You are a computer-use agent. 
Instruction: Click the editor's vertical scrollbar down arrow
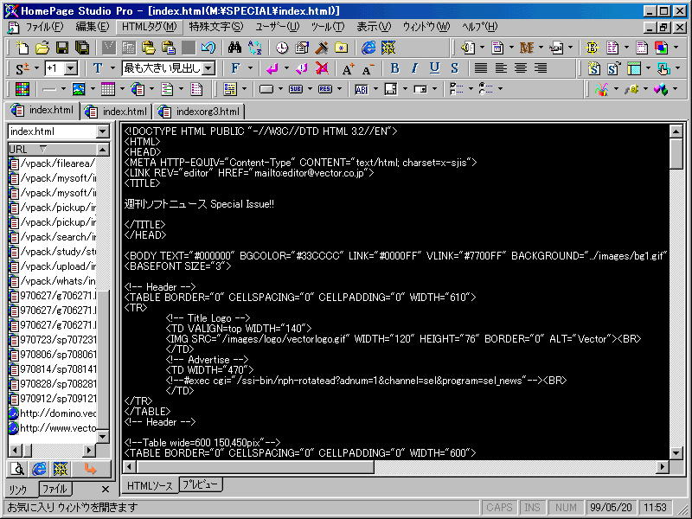(676, 452)
